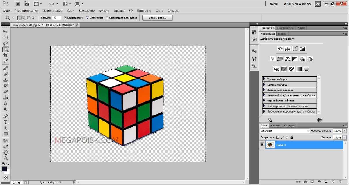Select the Crop tool

[x=6, y=55]
